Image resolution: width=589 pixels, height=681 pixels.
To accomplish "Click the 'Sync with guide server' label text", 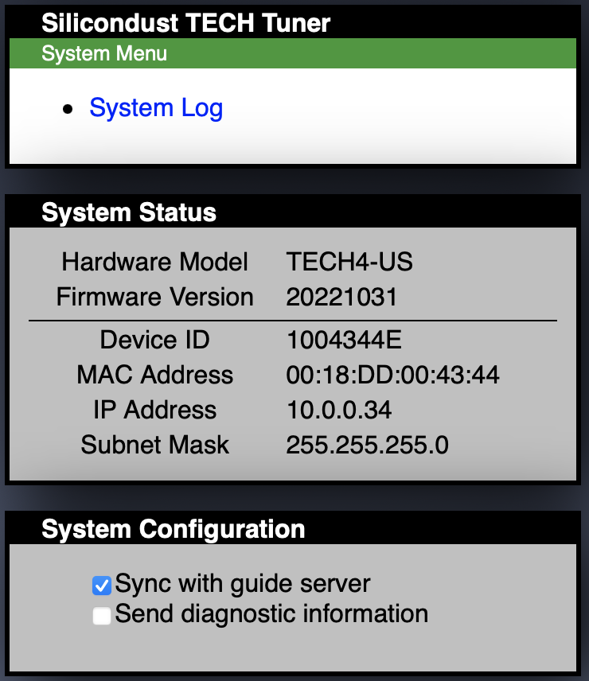I will 243,584.
